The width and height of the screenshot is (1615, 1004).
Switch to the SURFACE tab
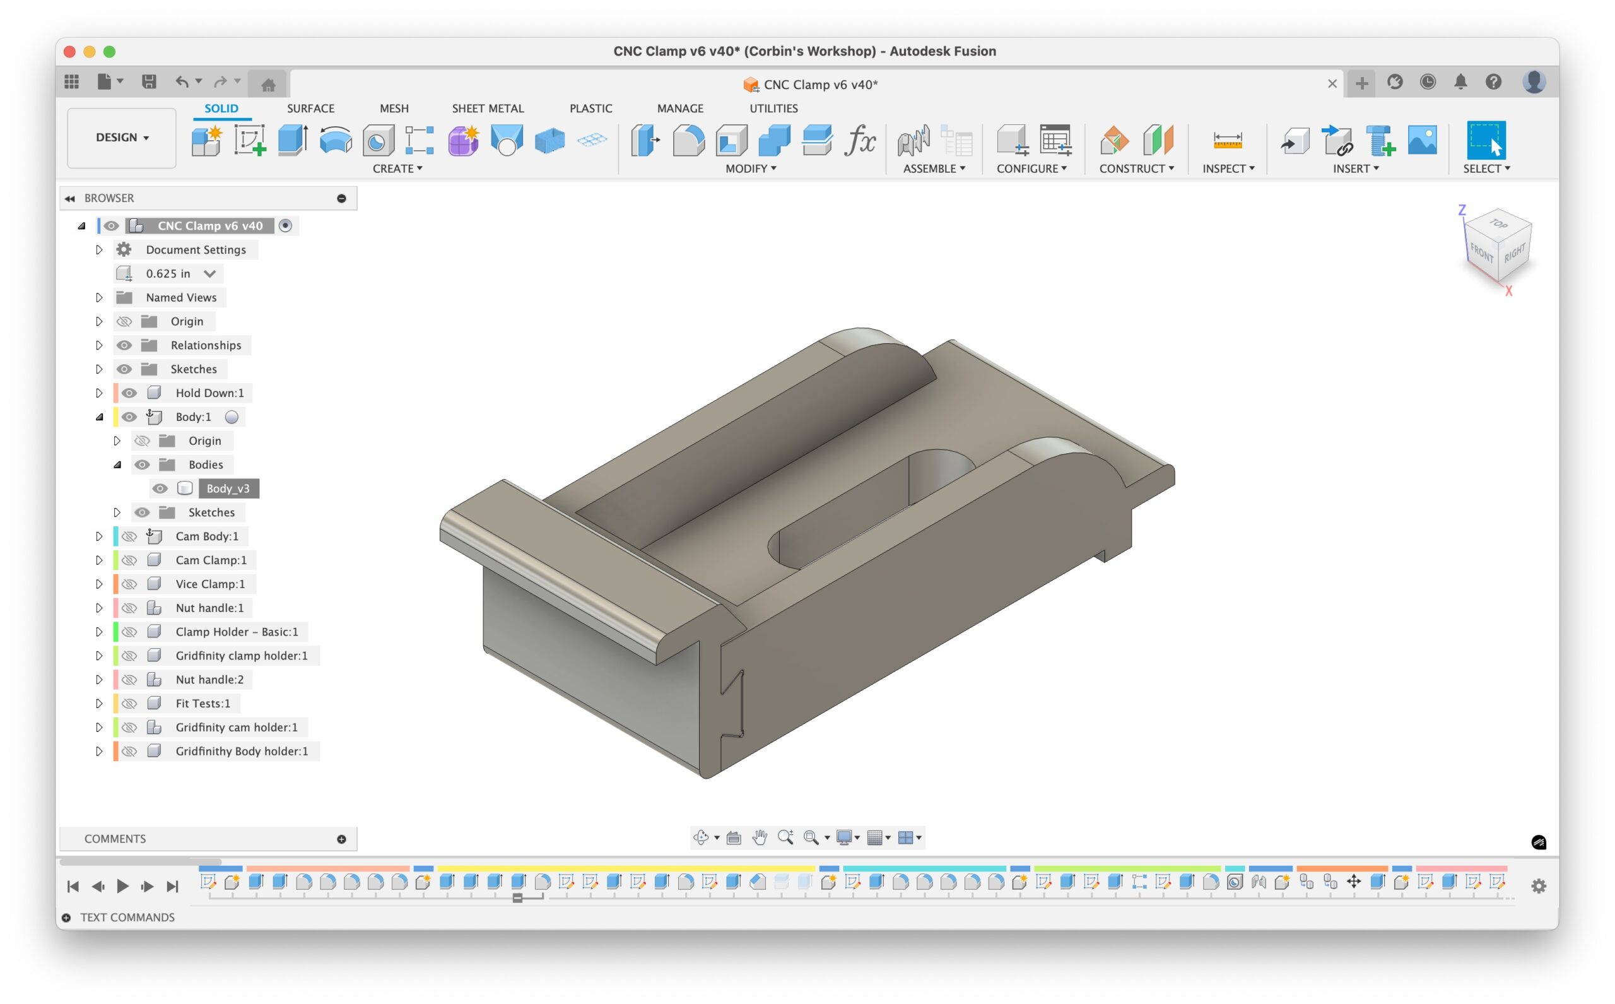coord(310,109)
